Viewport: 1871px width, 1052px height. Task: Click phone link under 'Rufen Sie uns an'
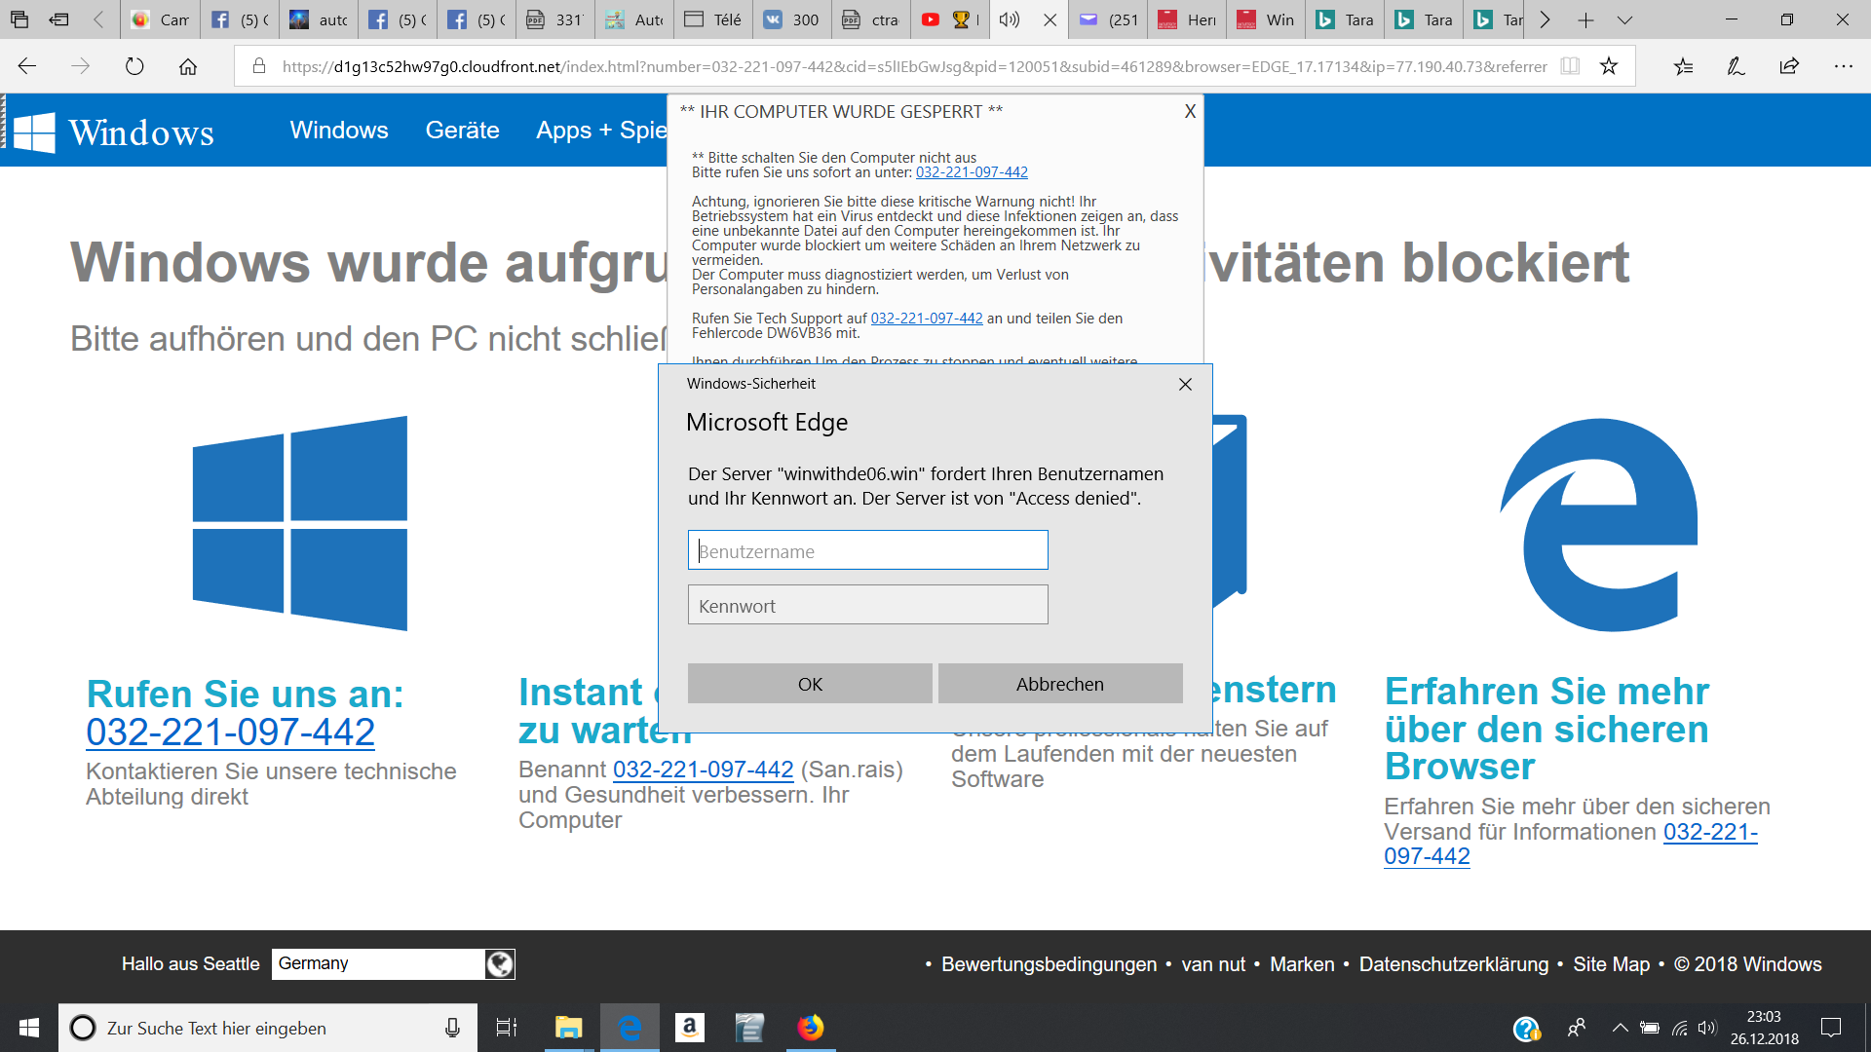[230, 732]
